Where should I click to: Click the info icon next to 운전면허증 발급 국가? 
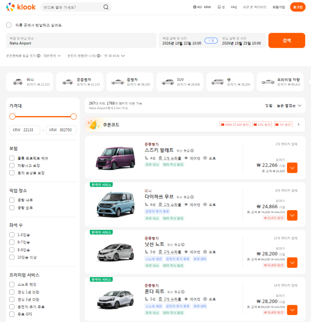(38, 56)
